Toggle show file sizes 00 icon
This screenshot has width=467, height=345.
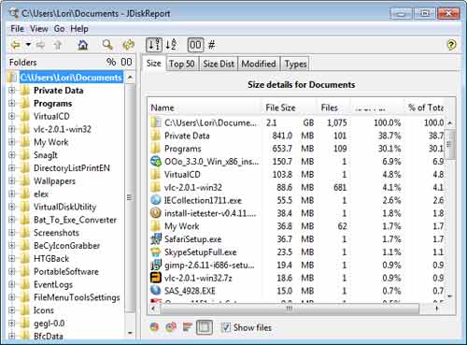[x=195, y=45]
